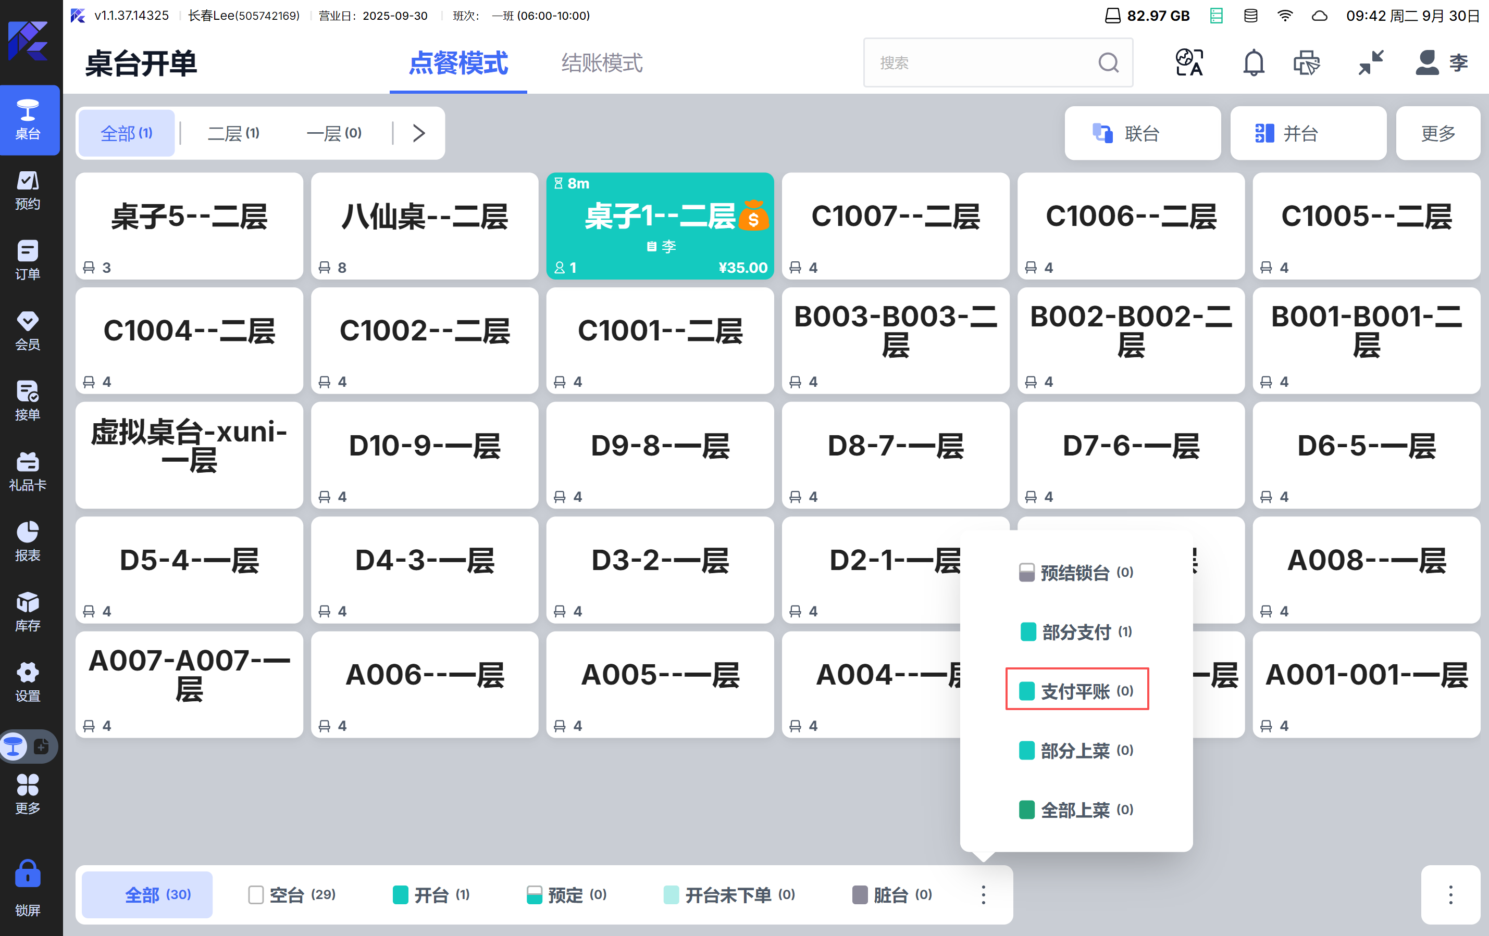
Task: Toggle the 脏台 (0) status filter
Action: click(x=892, y=894)
